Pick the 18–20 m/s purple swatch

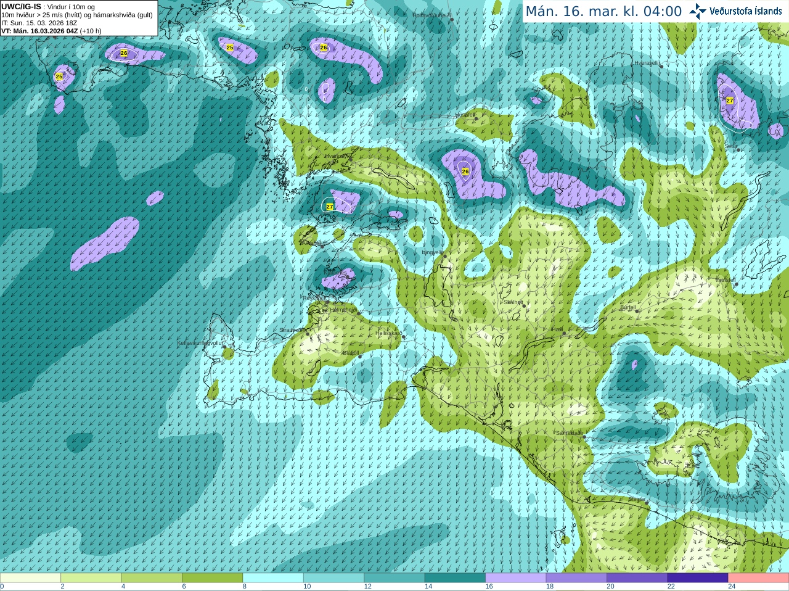pyautogui.click(x=576, y=578)
